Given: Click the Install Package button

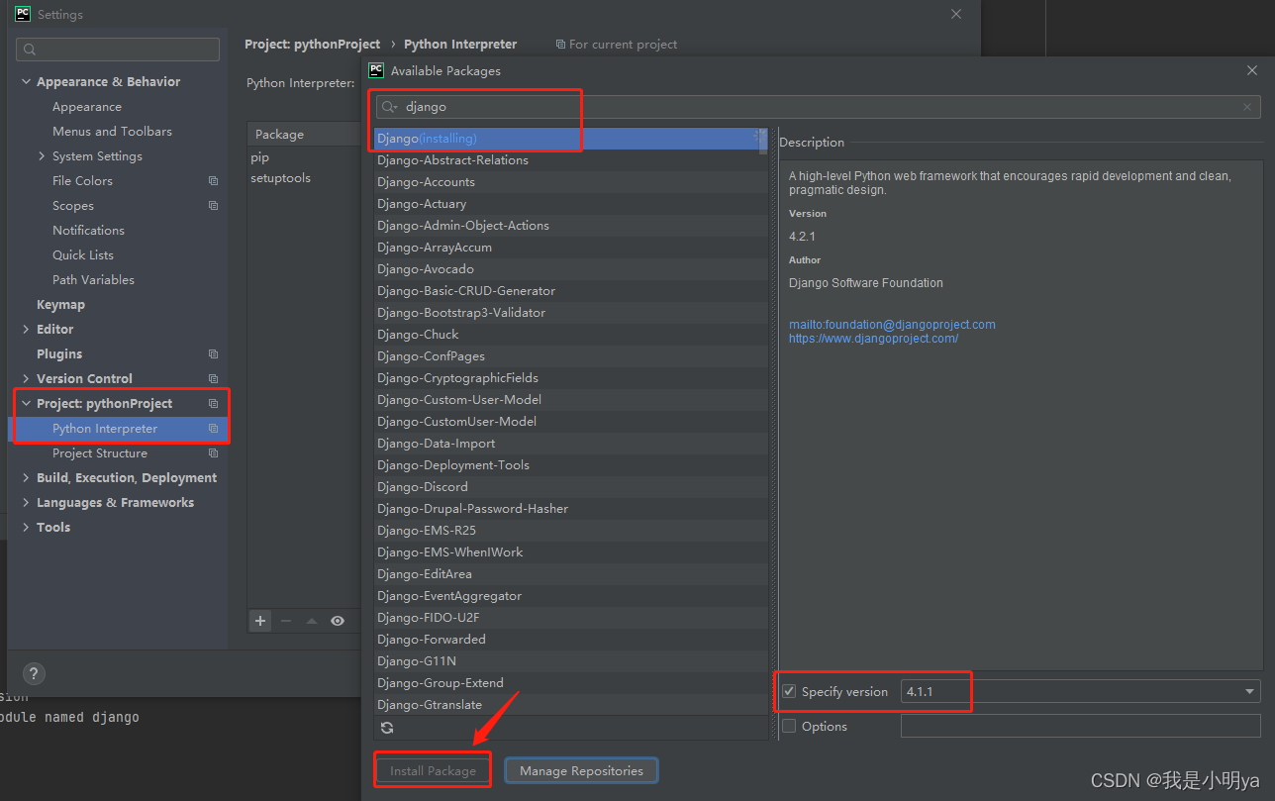Looking at the screenshot, I should coord(433,770).
